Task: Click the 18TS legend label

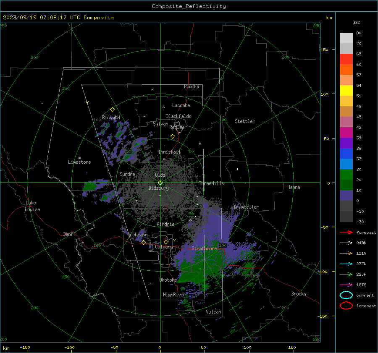Action: [x=361, y=285]
